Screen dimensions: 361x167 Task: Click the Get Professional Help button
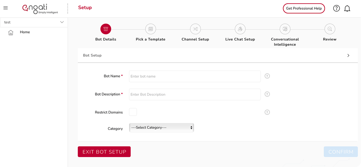click(x=304, y=8)
